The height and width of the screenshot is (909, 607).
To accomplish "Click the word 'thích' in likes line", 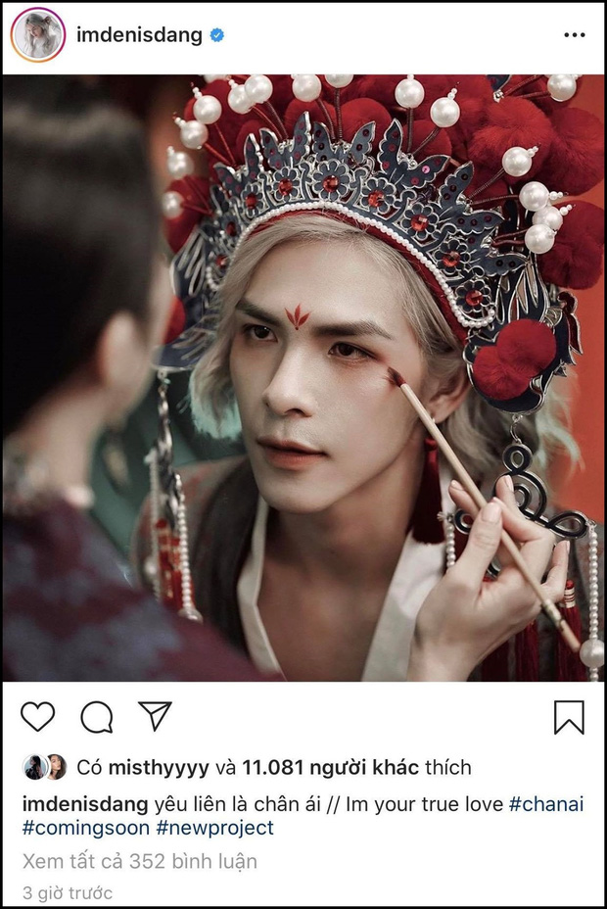I will (x=448, y=768).
